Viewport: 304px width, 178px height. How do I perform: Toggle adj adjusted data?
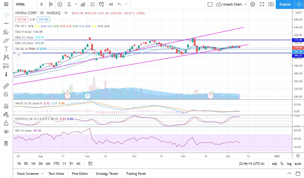tap(274, 164)
